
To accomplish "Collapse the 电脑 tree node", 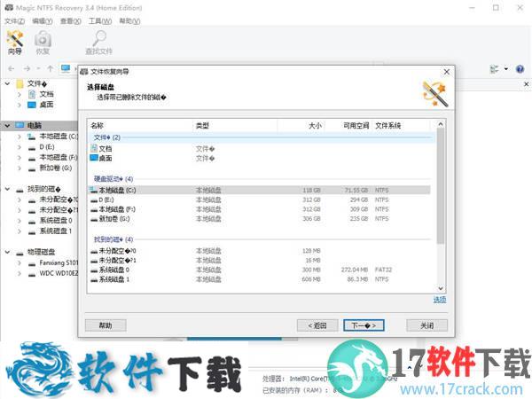I will [8, 126].
